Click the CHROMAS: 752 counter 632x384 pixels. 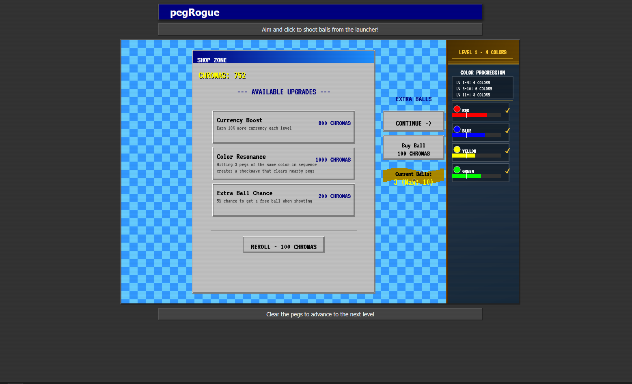pyautogui.click(x=222, y=76)
